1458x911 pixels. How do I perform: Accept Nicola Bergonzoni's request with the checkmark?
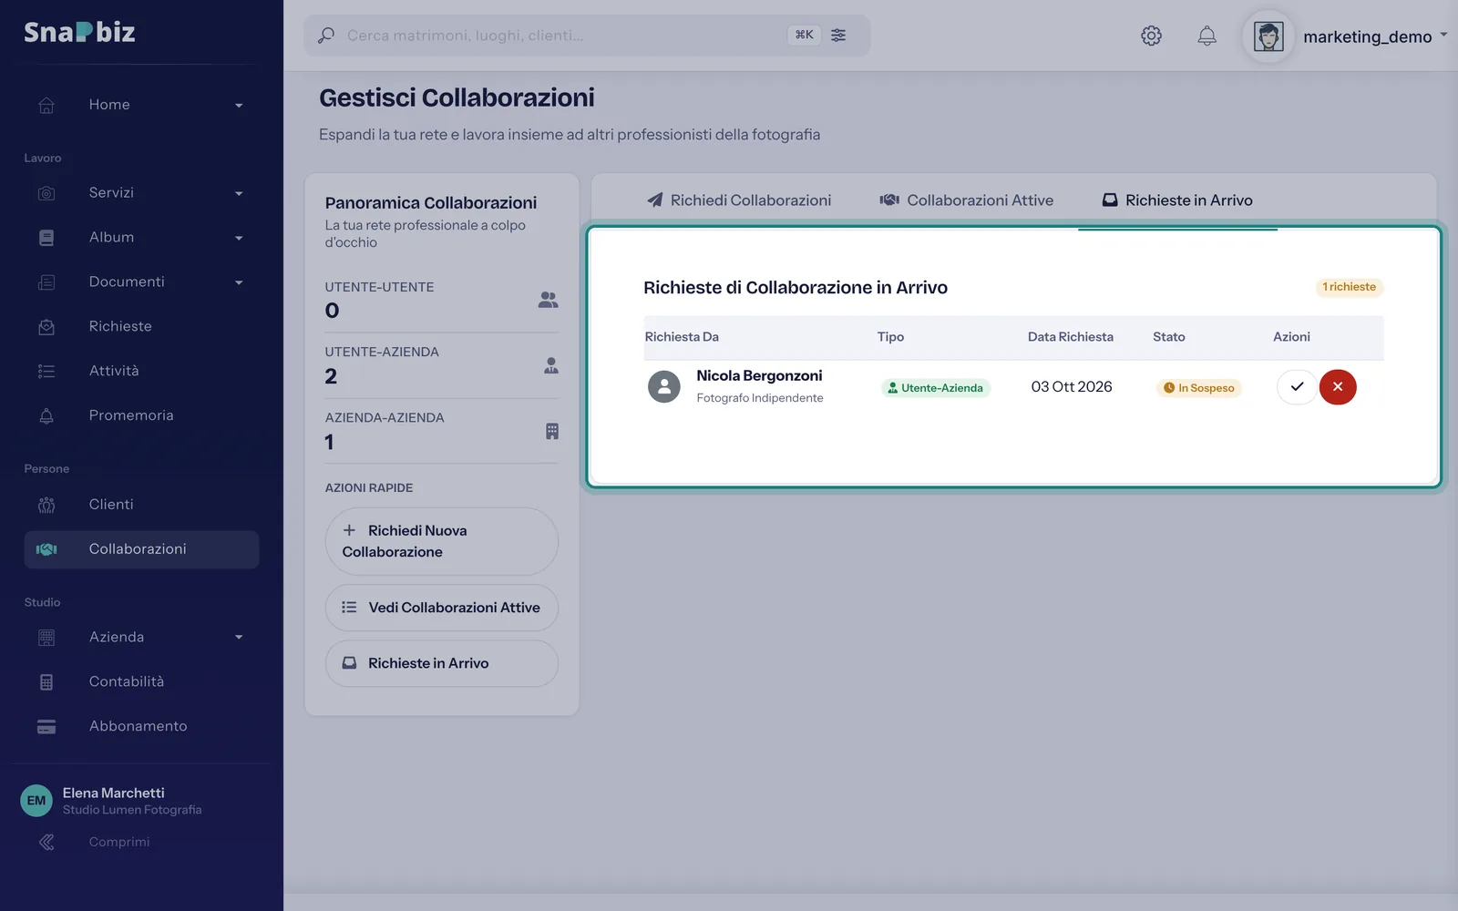(1297, 387)
